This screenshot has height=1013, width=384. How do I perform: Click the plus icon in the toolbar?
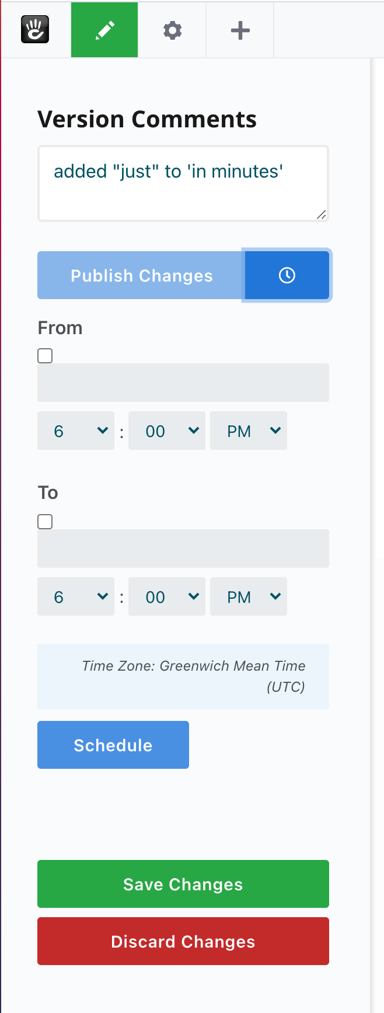[239, 29]
